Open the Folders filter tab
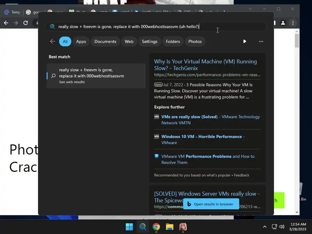 [173, 41]
